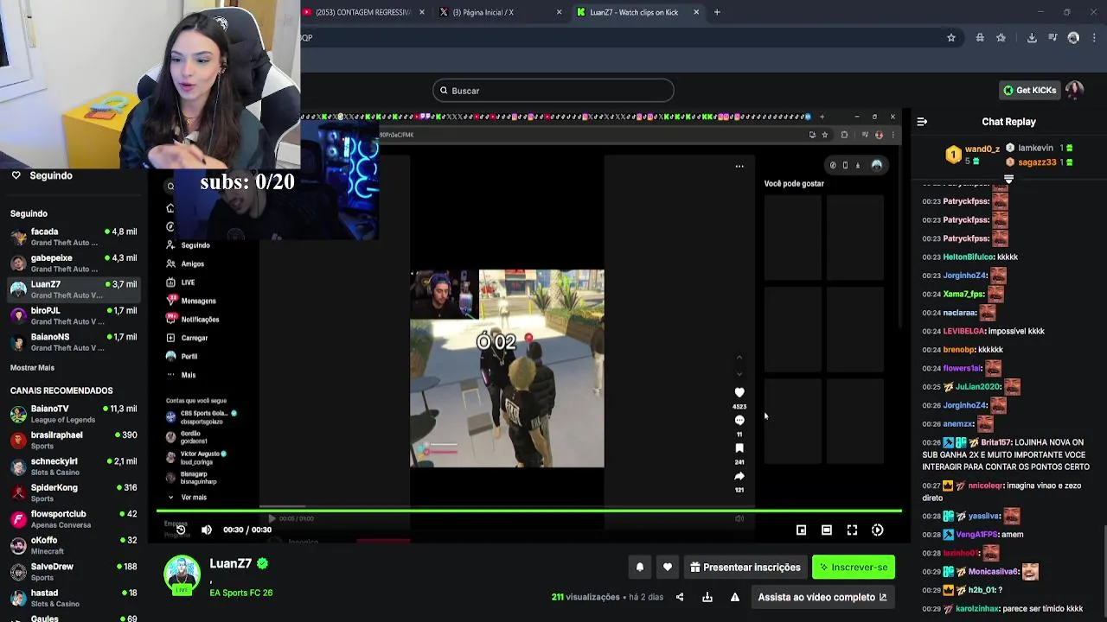This screenshot has width=1107, height=622.
Task: Like the video with the heart icon
Action: 739,392
